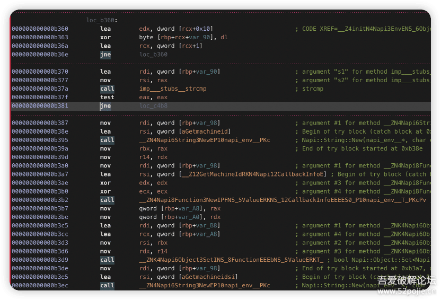Follow Napi Object Set call at b3d9
The height and width of the screenshot is (300, 441).
(x=231, y=260)
